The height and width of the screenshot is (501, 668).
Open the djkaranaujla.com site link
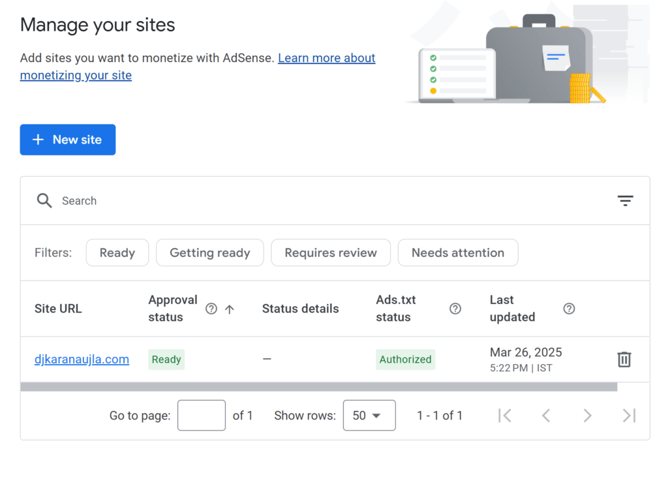click(x=82, y=359)
